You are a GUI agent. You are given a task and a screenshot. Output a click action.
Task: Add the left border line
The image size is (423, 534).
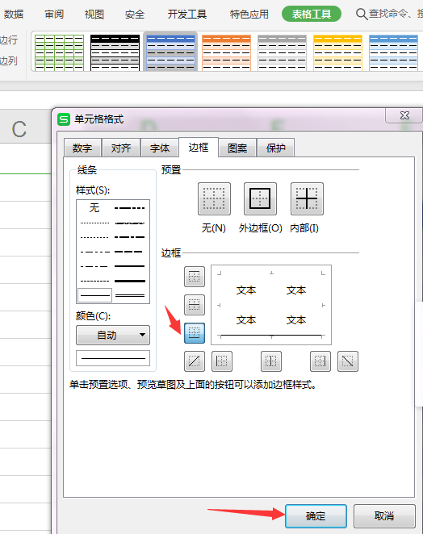click(222, 361)
